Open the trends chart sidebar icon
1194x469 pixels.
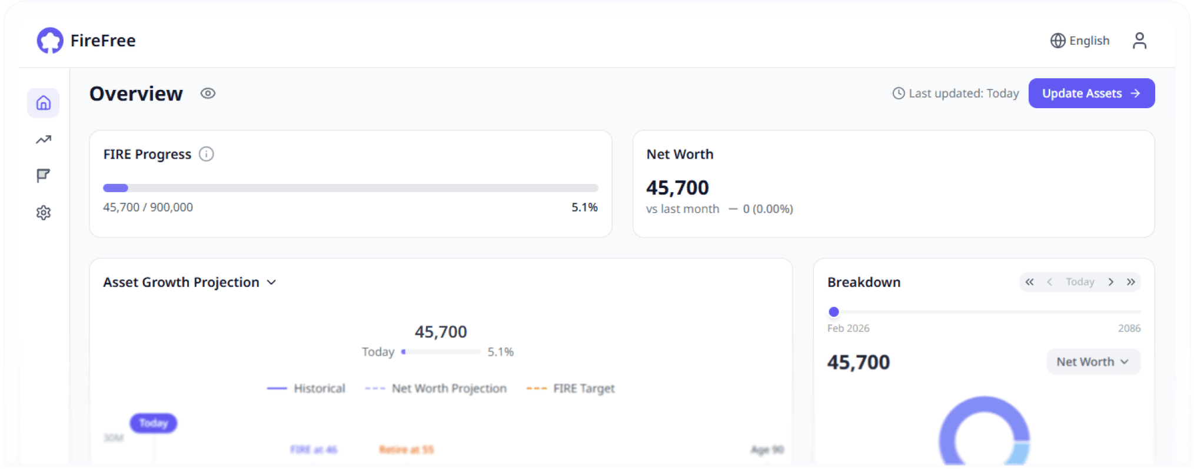pyautogui.click(x=44, y=139)
